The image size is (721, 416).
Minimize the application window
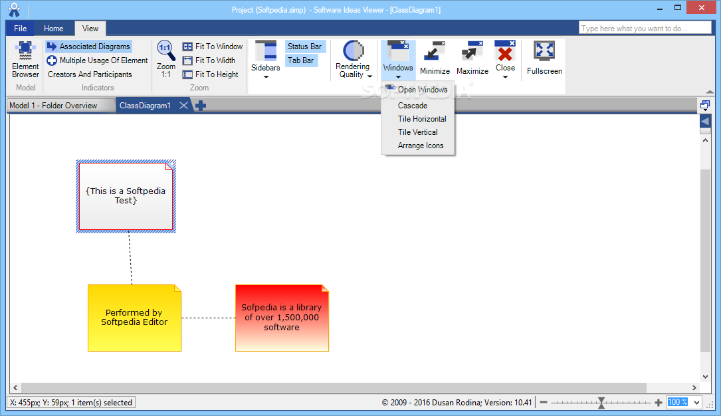pyautogui.click(x=659, y=8)
